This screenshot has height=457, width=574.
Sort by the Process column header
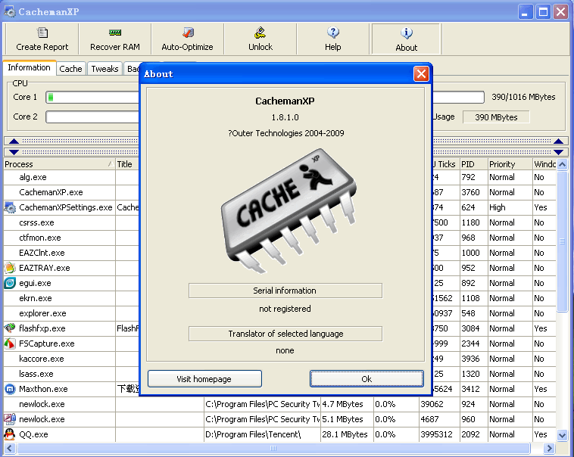pyautogui.click(x=59, y=164)
